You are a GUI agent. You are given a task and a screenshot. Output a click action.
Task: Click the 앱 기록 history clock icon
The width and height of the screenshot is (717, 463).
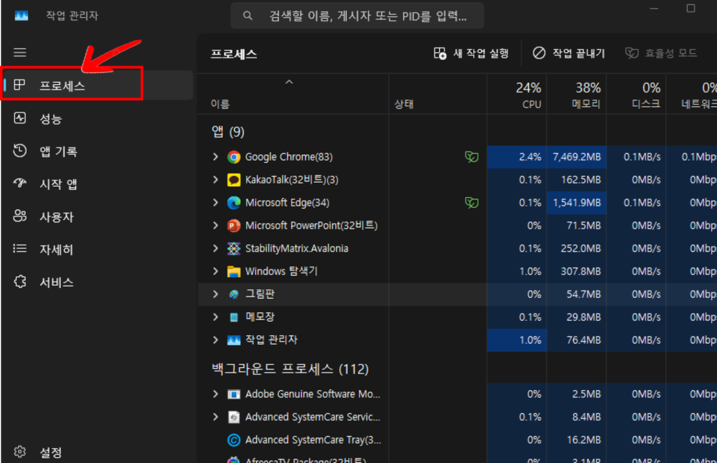[20, 151]
